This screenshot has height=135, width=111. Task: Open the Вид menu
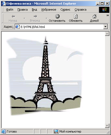point(34,10)
